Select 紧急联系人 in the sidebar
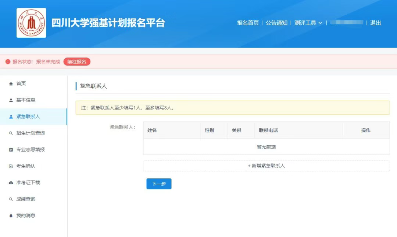 click(x=28, y=116)
